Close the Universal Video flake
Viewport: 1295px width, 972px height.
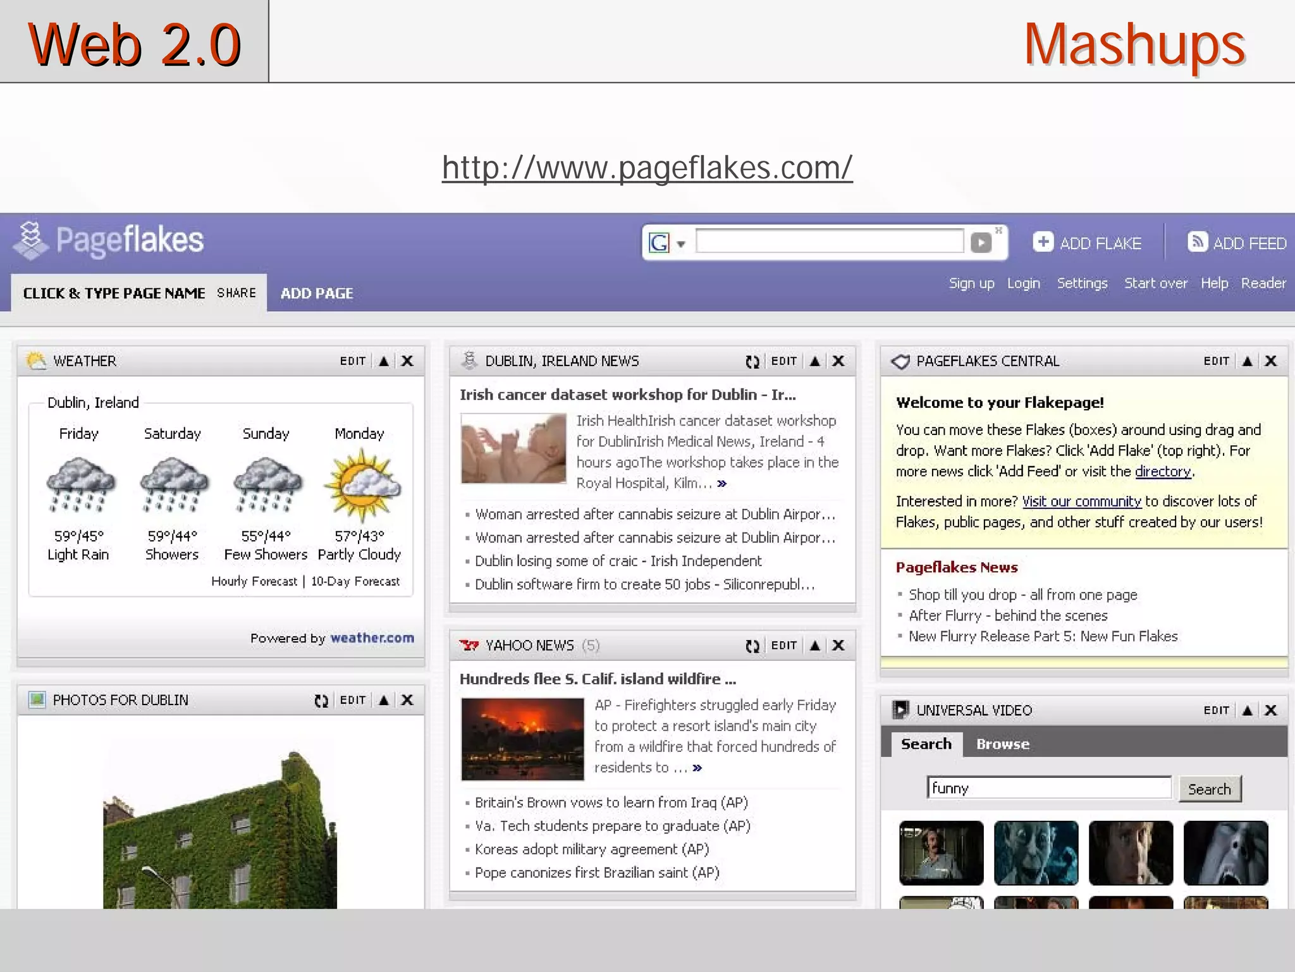click(x=1271, y=710)
